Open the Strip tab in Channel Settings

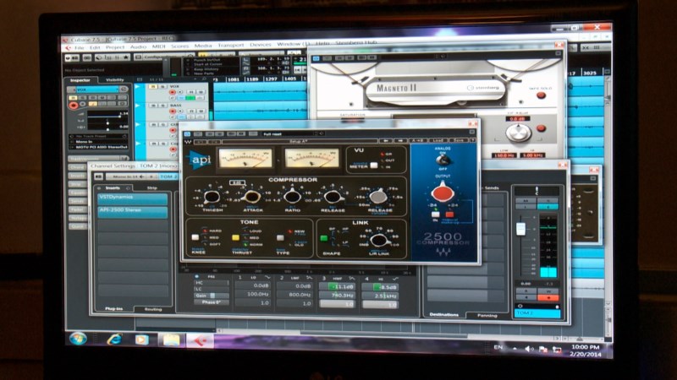[152, 187]
